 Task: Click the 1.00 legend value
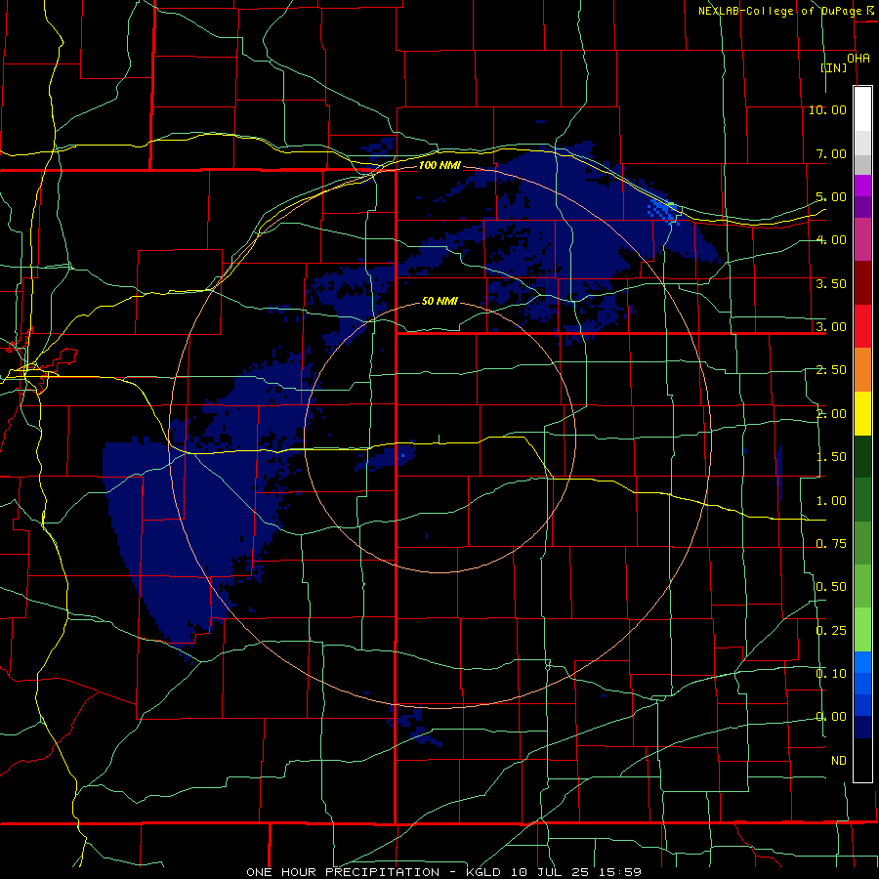[x=831, y=501]
